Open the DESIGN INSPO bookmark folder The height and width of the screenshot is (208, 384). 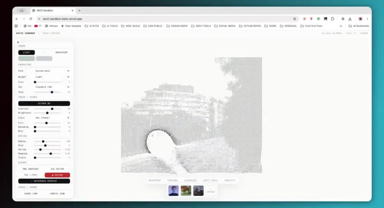[x=177, y=26]
